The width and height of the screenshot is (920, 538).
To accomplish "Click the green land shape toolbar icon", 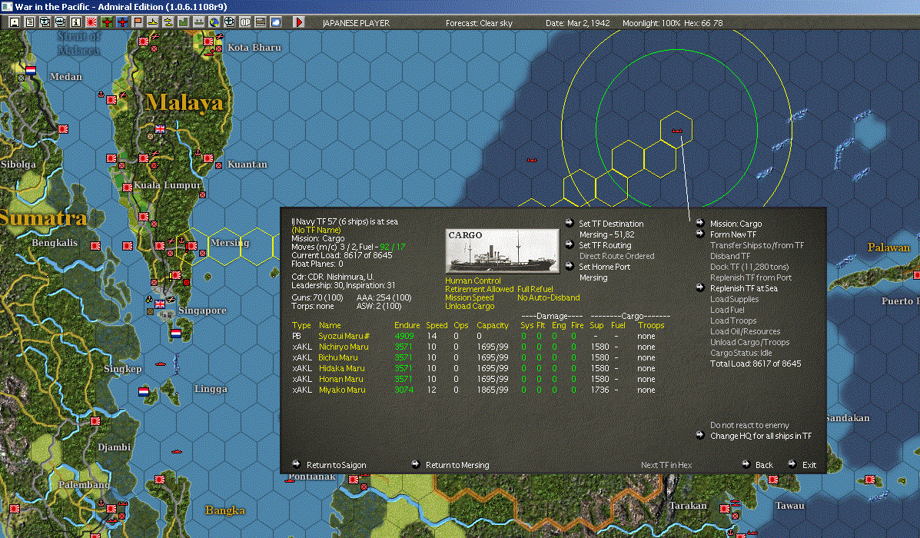I will point(183,22).
